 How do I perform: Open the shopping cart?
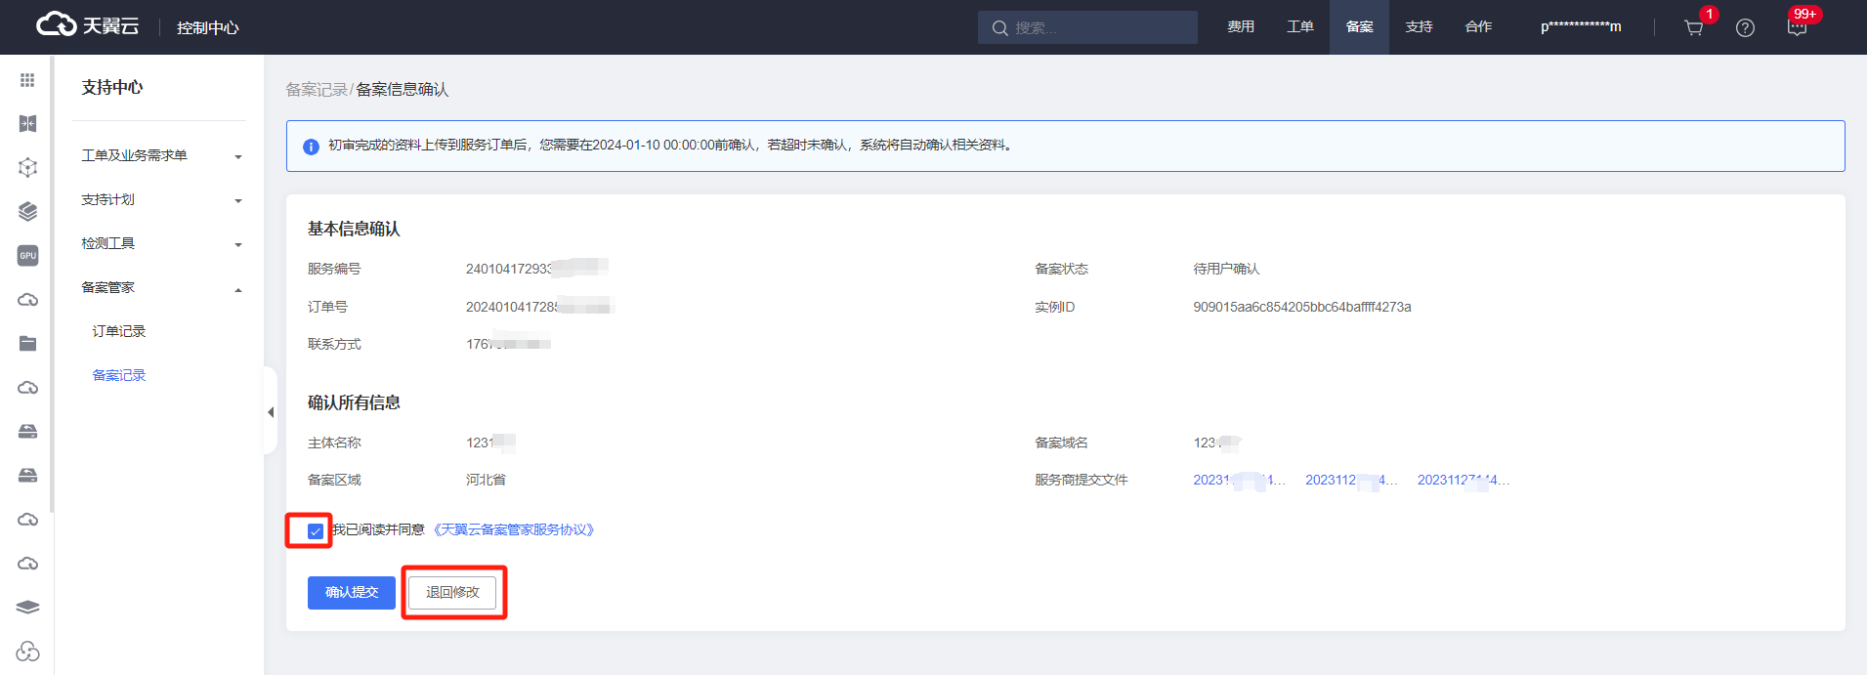click(1693, 27)
